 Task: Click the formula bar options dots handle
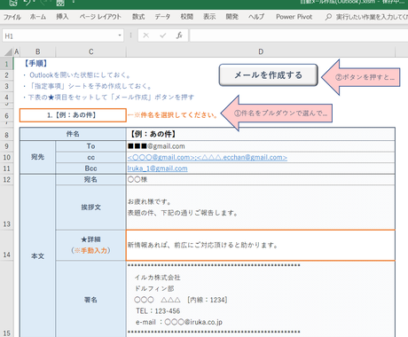(x=130, y=35)
